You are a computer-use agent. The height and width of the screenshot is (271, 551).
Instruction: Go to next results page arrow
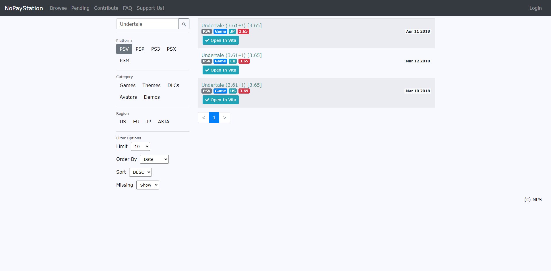(225, 118)
